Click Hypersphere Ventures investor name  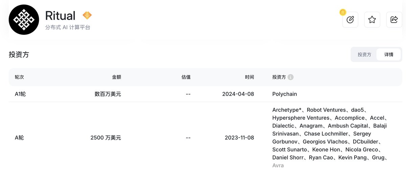tap(301, 118)
